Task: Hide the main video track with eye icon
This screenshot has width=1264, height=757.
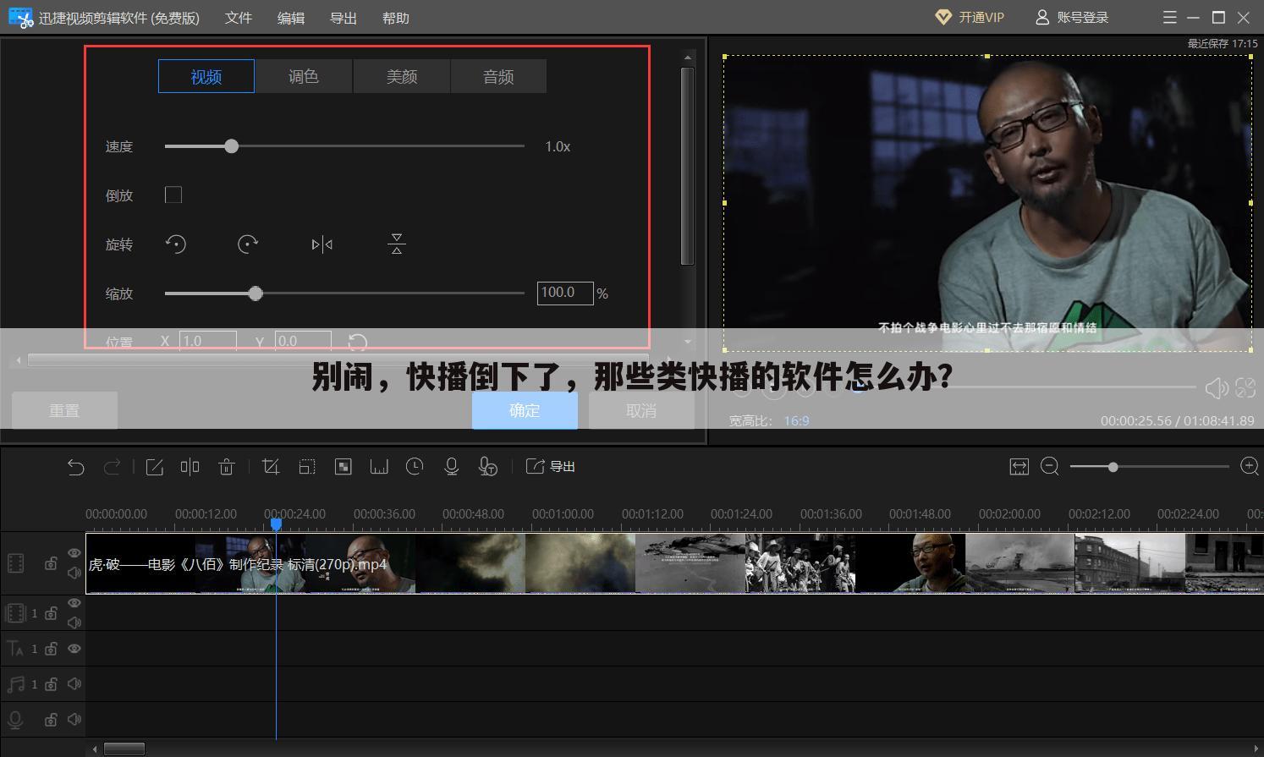Action: 74,553
